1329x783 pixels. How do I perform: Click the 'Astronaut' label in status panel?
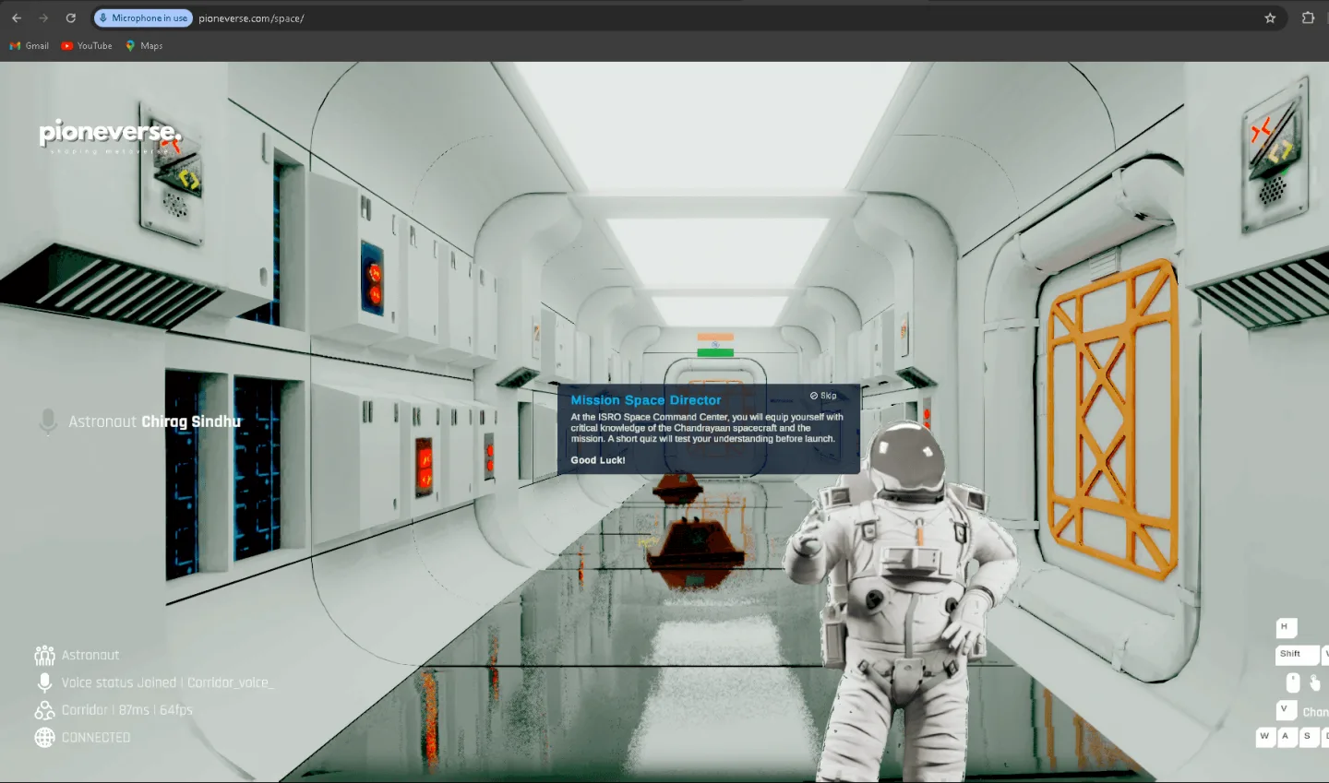pyautogui.click(x=90, y=655)
